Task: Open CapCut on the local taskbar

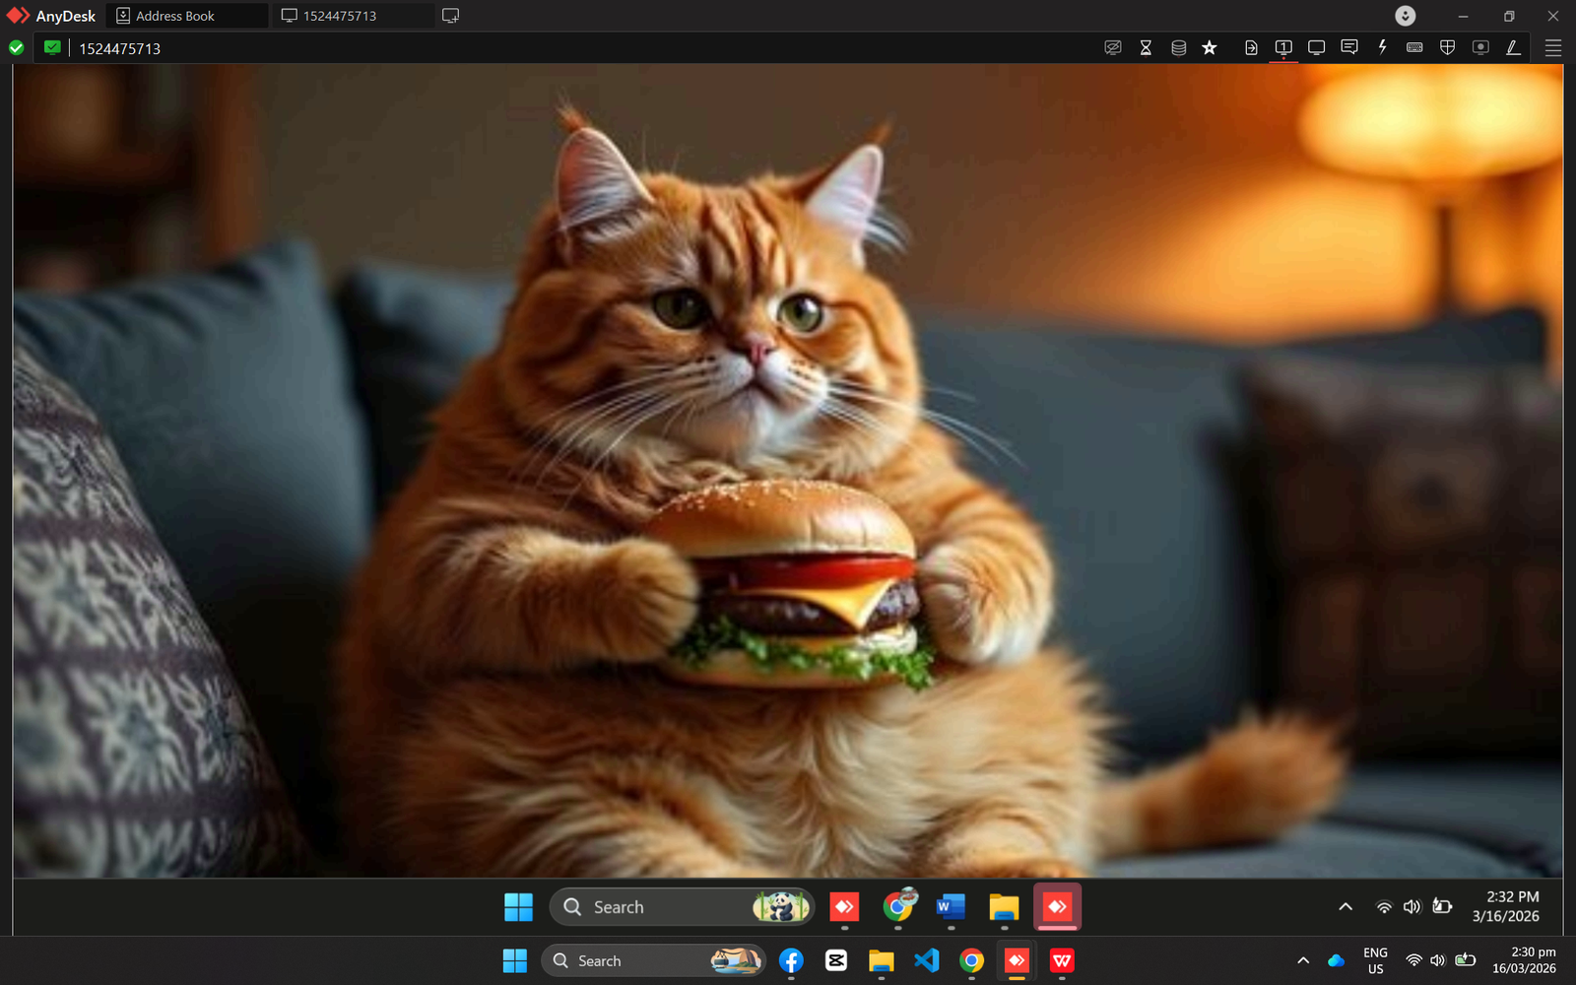Action: coord(836,960)
